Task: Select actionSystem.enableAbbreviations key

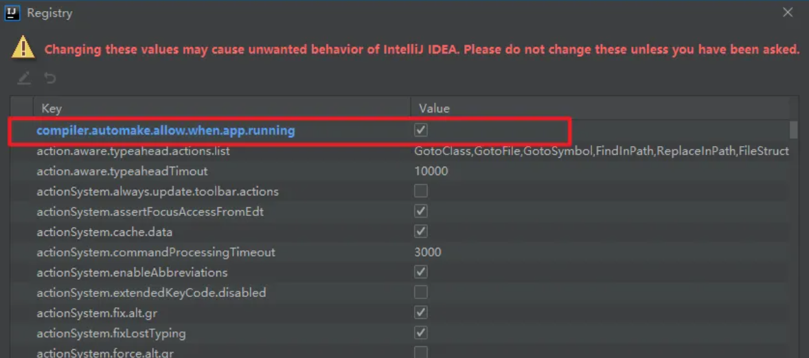Action: pyautogui.click(x=132, y=272)
